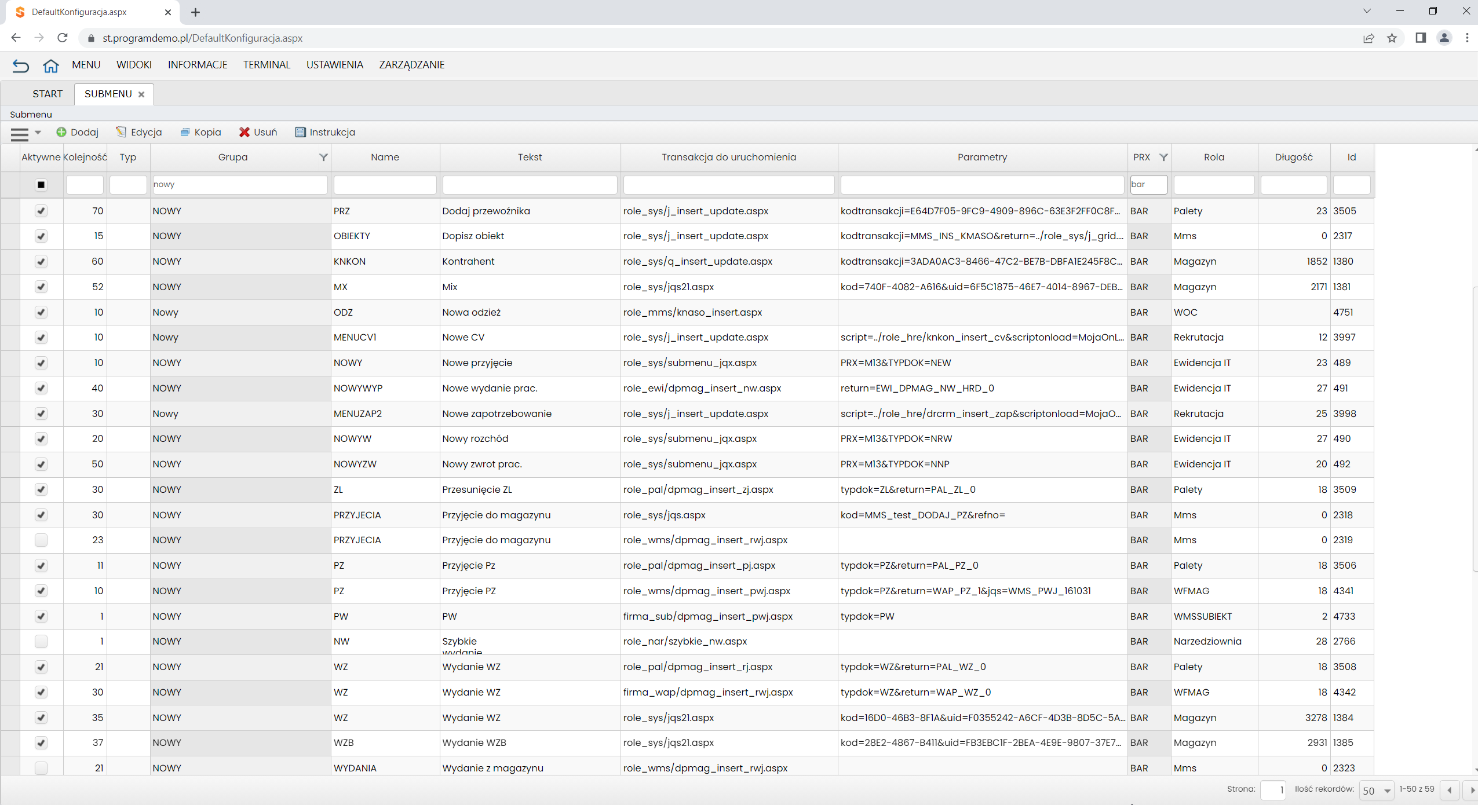Image resolution: width=1478 pixels, height=805 pixels.
Task: Open the MENU menu
Action: (86, 65)
